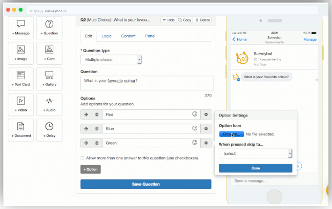The image size is (332, 209).
Task: Click the 'What is your favourite colour?' chat bubble
Action: [266, 77]
